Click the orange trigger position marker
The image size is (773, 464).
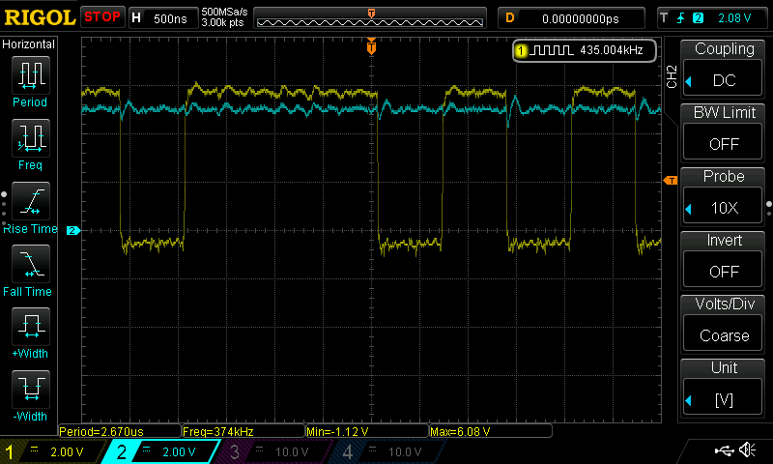(371, 46)
